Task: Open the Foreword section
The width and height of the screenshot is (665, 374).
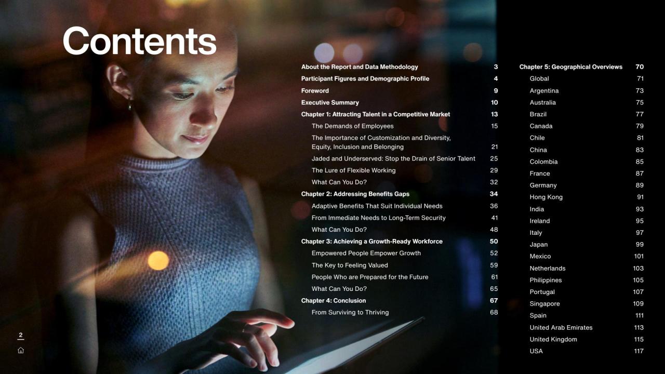Action: pyautogui.click(x=315, y=91)
